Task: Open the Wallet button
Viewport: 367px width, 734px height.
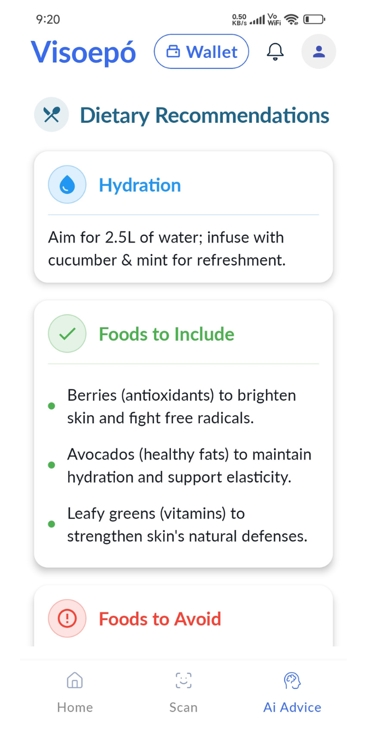Action: pyautogui.click(x=201, y=52)
